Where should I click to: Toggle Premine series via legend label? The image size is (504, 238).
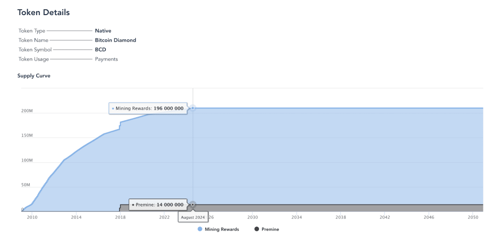pyautogui.click(x=270, y=229)
